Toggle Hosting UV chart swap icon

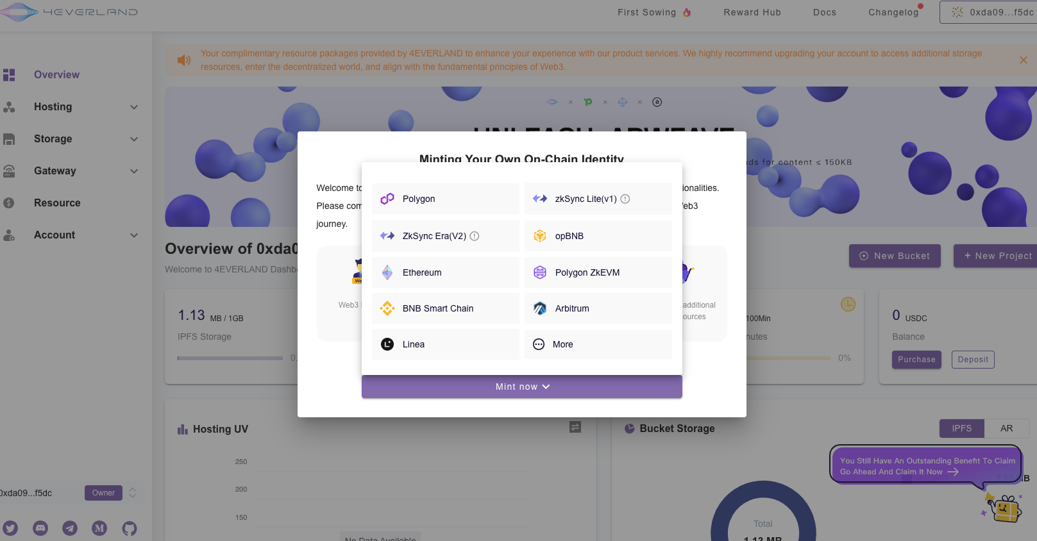click(575, 427)
